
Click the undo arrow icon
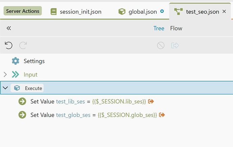click(x=8, y=45)
